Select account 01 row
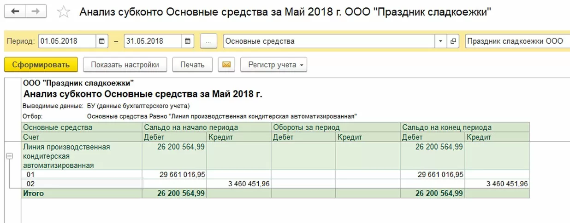The height and width of the screenshot is (223, 570). point(30,175)
